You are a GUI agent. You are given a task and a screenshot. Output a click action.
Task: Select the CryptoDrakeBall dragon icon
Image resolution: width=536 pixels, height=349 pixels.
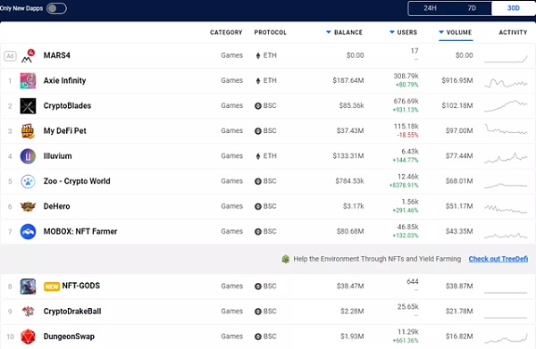coord(28,312)
